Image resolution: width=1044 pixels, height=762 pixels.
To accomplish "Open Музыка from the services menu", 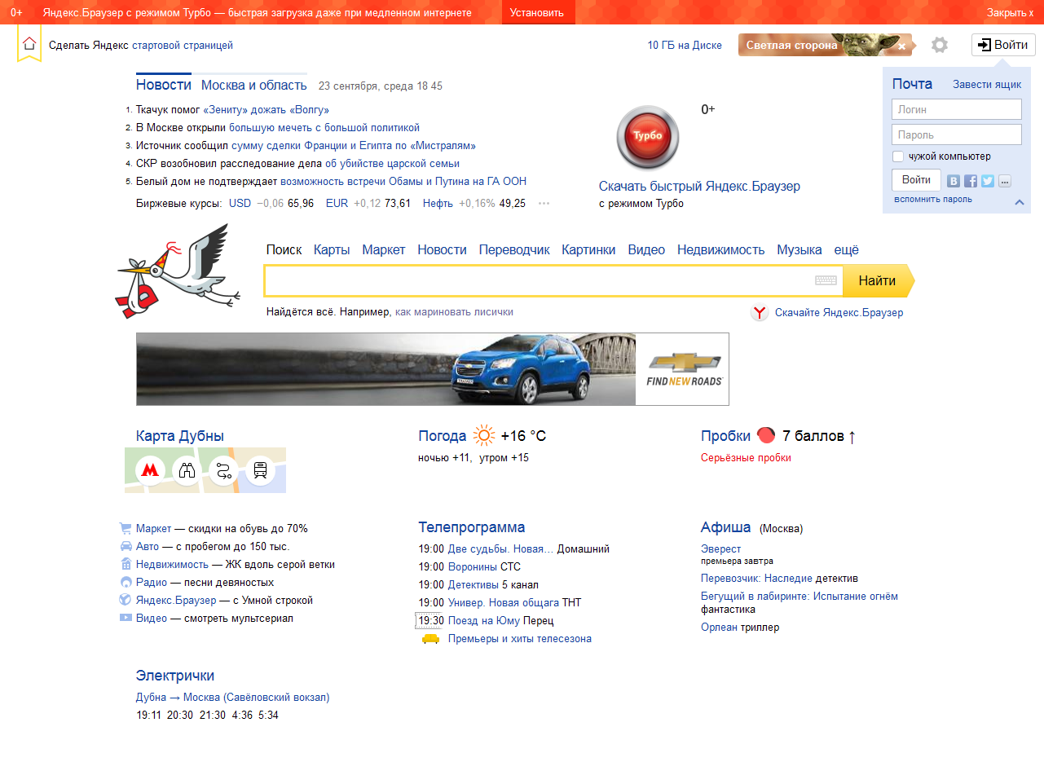I will point(800,250).
